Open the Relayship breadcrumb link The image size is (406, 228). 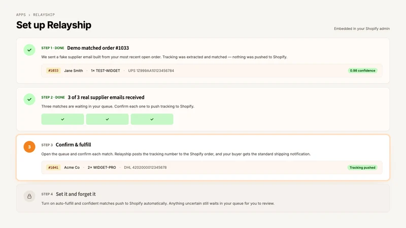(x=44, y=15)
